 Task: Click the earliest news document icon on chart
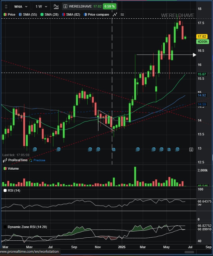tap(35, 149)
